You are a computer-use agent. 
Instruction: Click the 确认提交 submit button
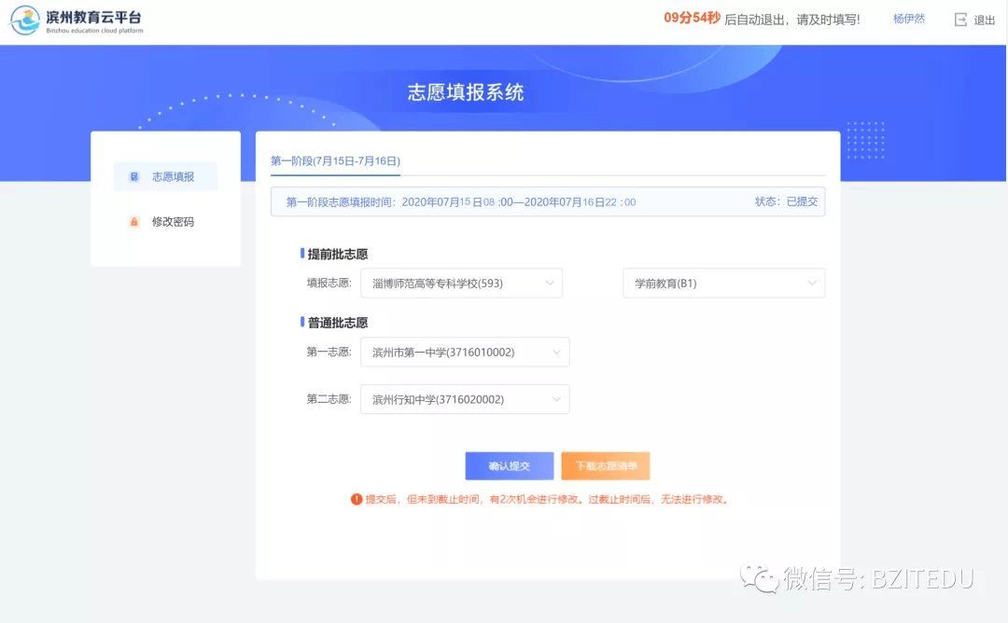point(509,465)
